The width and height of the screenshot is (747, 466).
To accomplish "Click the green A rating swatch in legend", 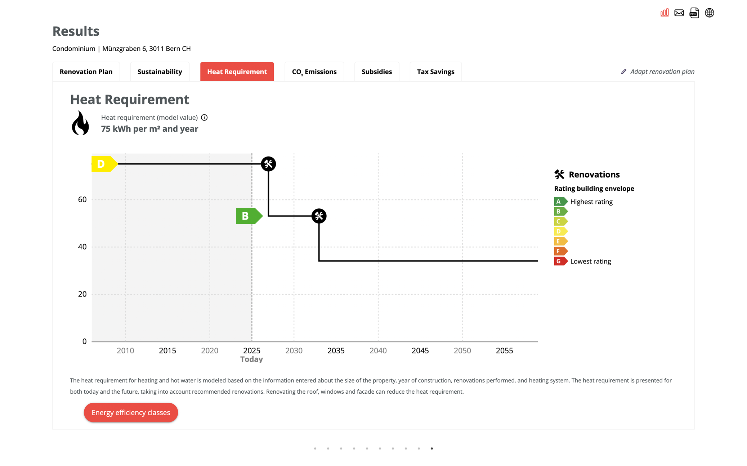I will pos(560,202).
